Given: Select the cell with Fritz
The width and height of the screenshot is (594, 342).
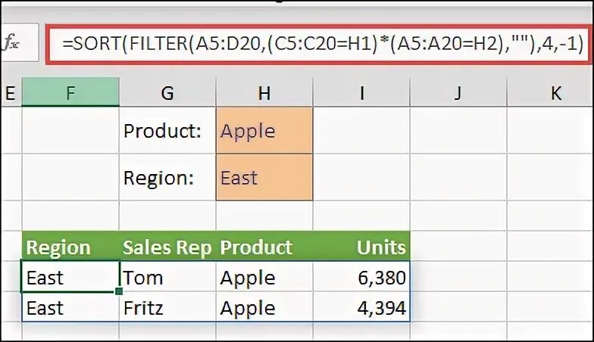Looking at the screenshot, I should [167, 307].
